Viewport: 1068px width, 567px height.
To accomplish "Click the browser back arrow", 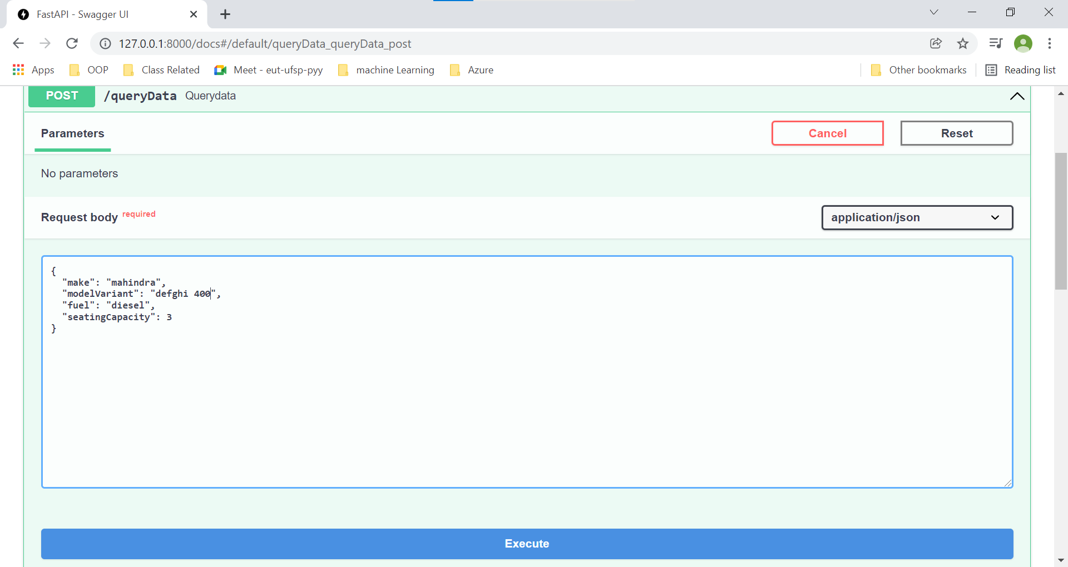I will point(18,43).
